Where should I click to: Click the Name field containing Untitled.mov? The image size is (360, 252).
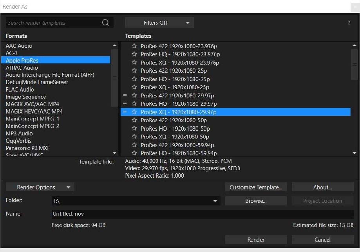tap(202, 214)
